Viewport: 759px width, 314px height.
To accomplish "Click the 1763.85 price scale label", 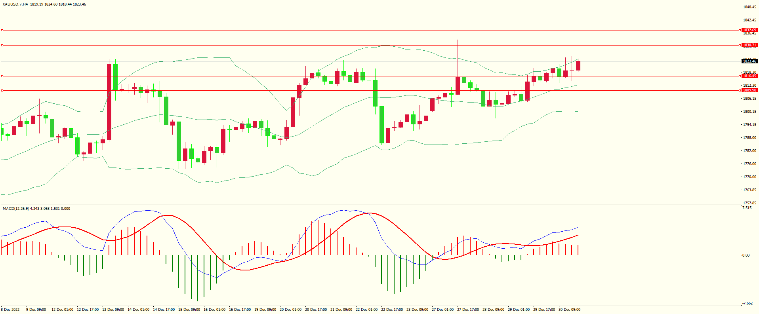I will [x=749, y=190].
